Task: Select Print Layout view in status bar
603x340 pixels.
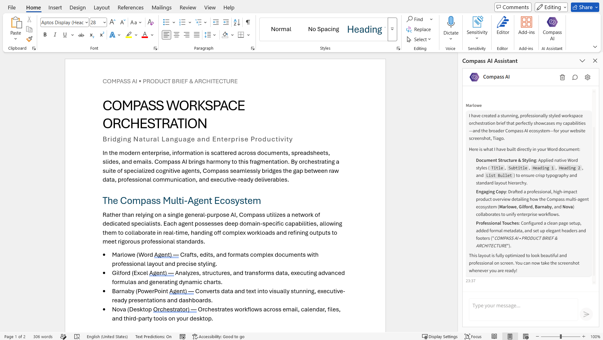Action: pyautogui.click(x=510, y=337)
